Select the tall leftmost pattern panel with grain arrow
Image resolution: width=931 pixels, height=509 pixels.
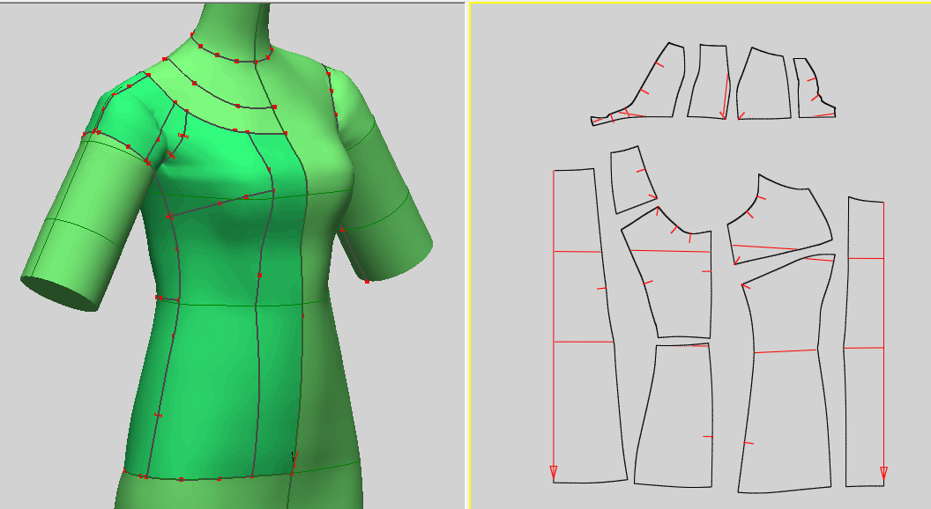point(588,327)
